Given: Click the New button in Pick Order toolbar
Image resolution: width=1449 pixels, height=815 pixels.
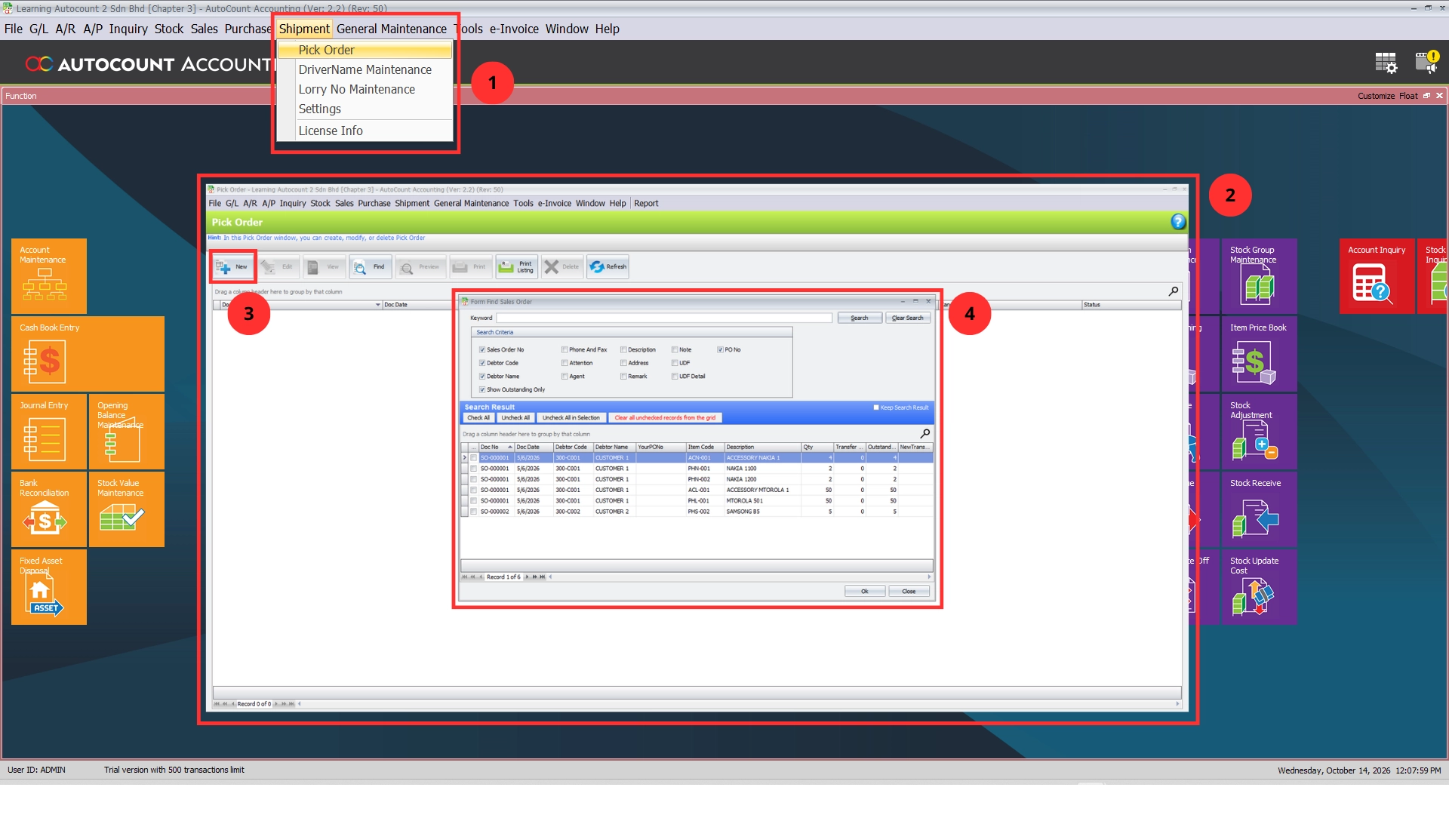Looking at the screenshot, I should coord(233,267).
